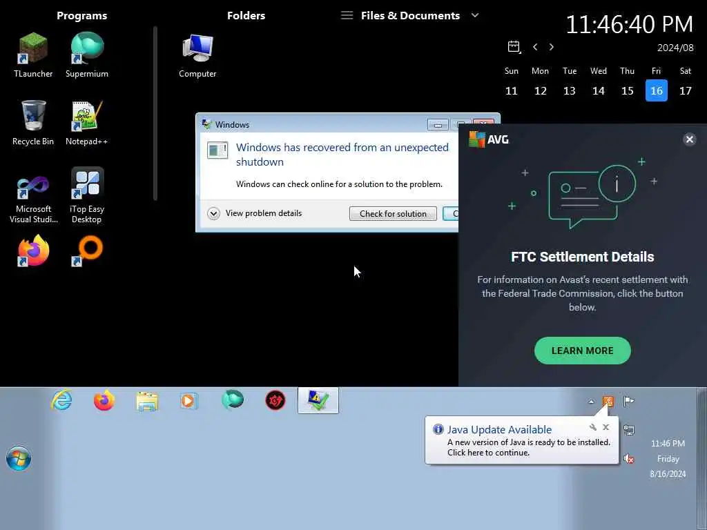Image resolution: width=707 pixels, height=530 pixels.
Task: Open iTop Easy Desktop shortcut
Action: (86, 195)
